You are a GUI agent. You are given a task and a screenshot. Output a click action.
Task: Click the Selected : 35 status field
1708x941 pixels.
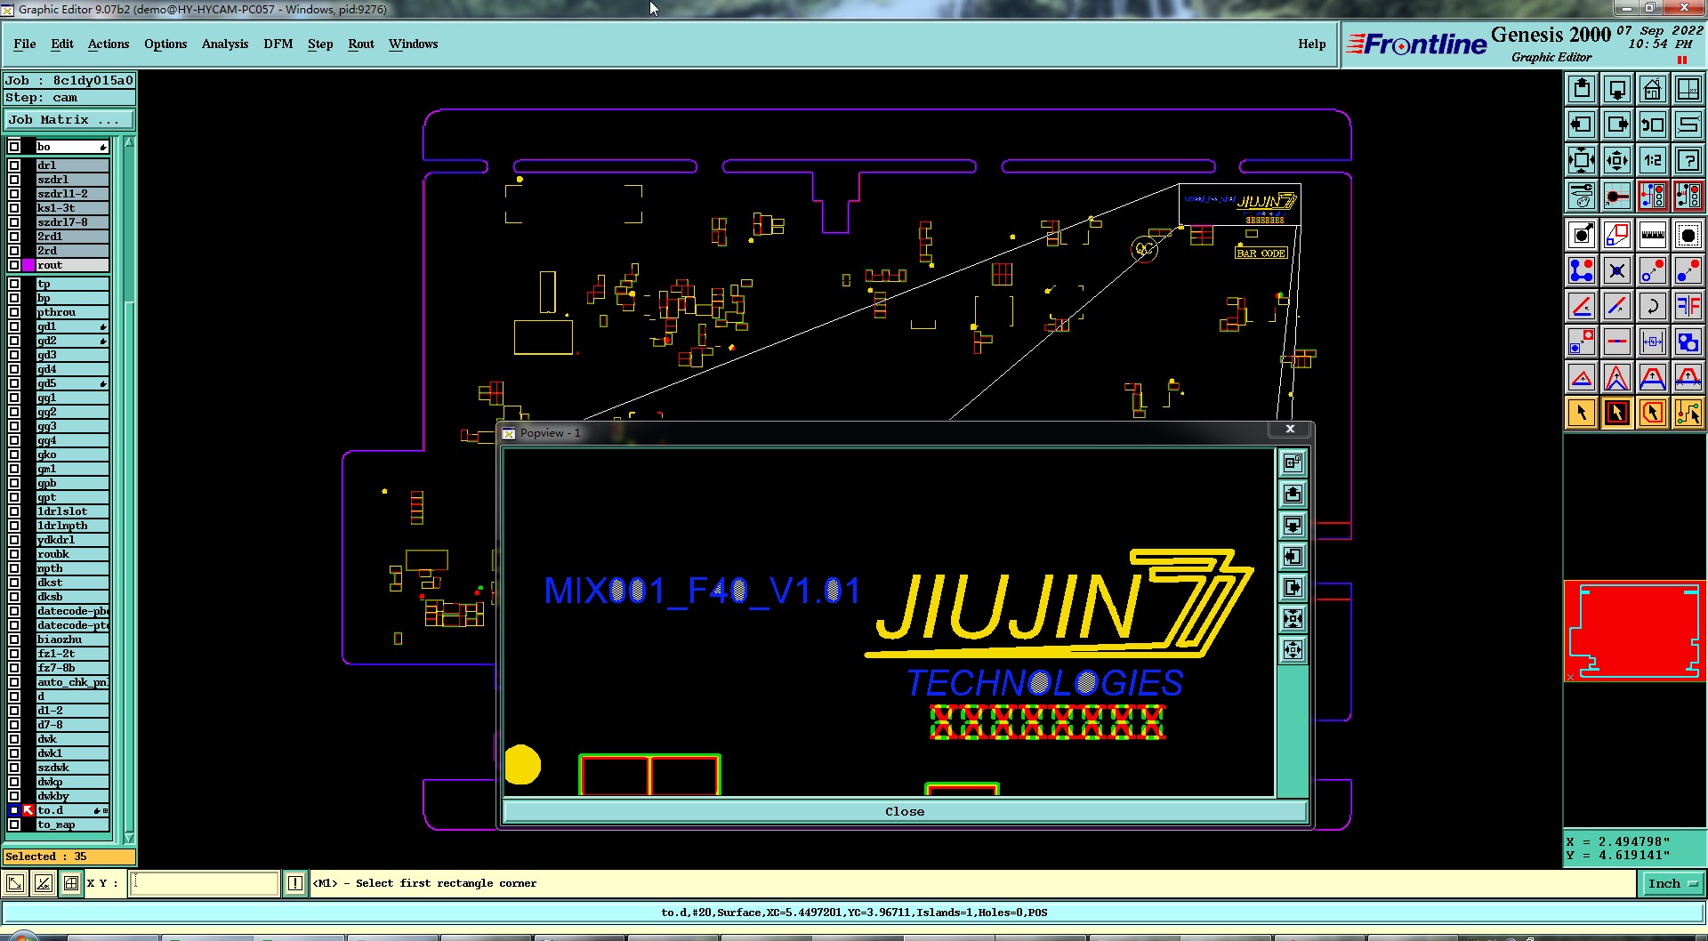coord(69,857)
